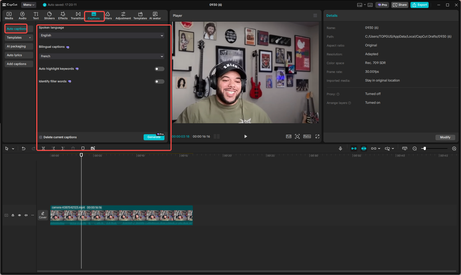This screenshot has height=275, width=461.
Task: Toggle Identify filler words
Action: click(x=159, y=81)
